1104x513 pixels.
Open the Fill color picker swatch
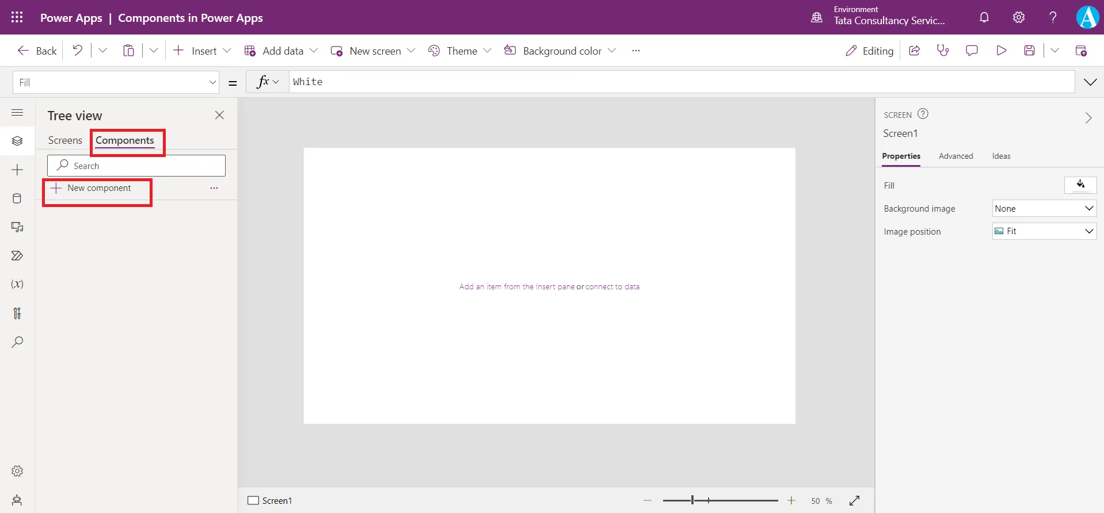click(x=1080, y=185)
